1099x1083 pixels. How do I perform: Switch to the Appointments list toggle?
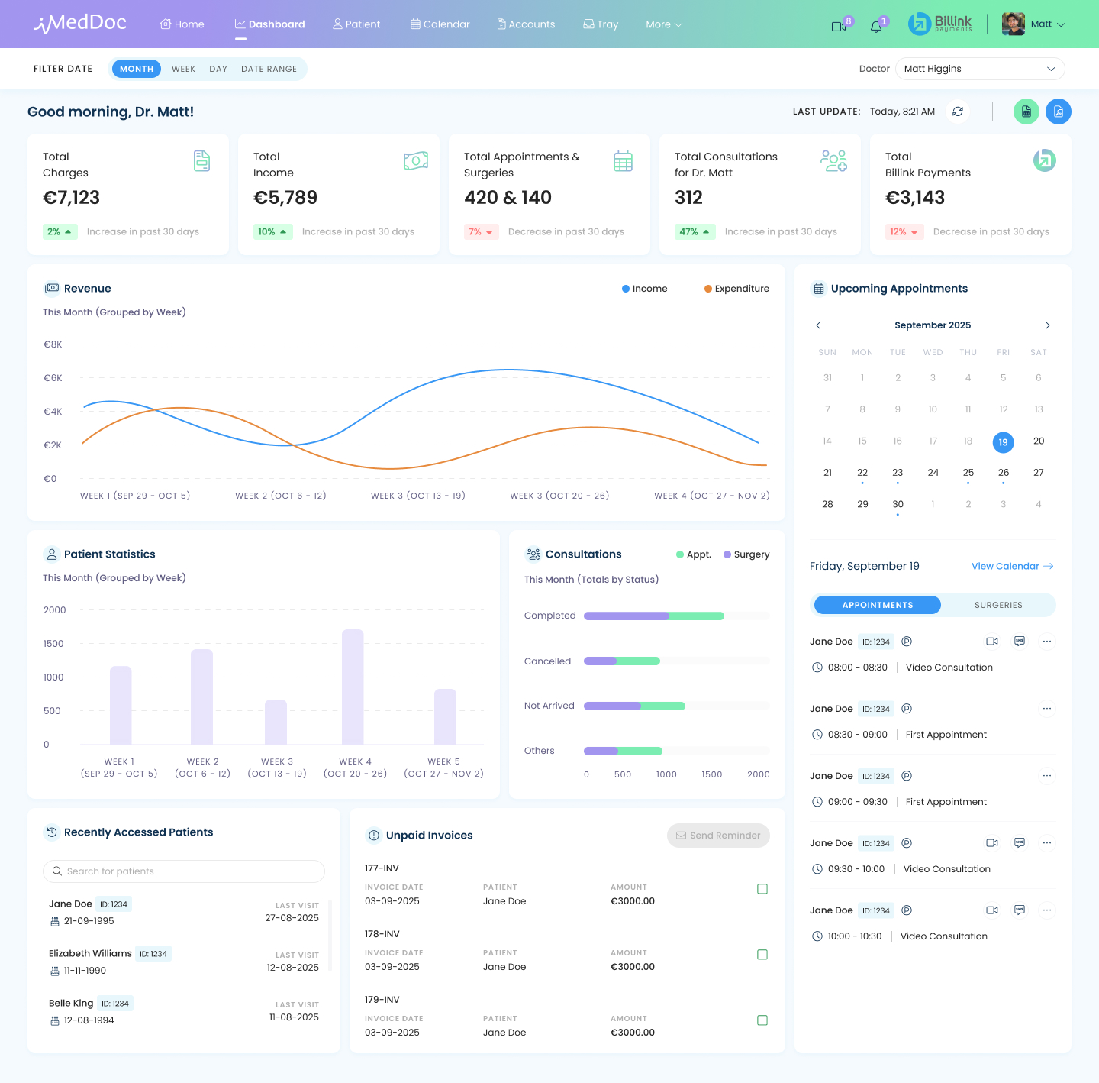click(878, 605)
